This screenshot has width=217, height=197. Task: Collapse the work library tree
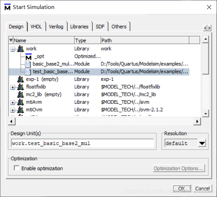pyautogui.click(x=13, y=49)
